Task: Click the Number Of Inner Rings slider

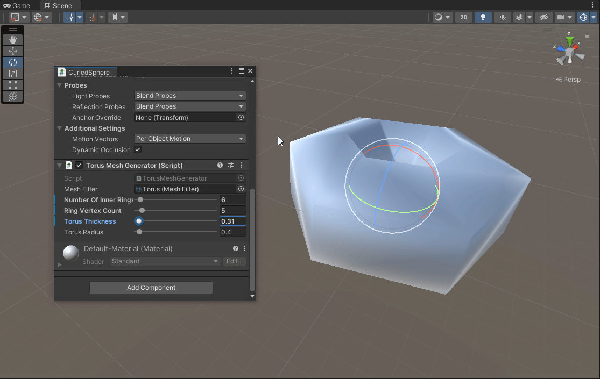Action: [x=176, y=199]
